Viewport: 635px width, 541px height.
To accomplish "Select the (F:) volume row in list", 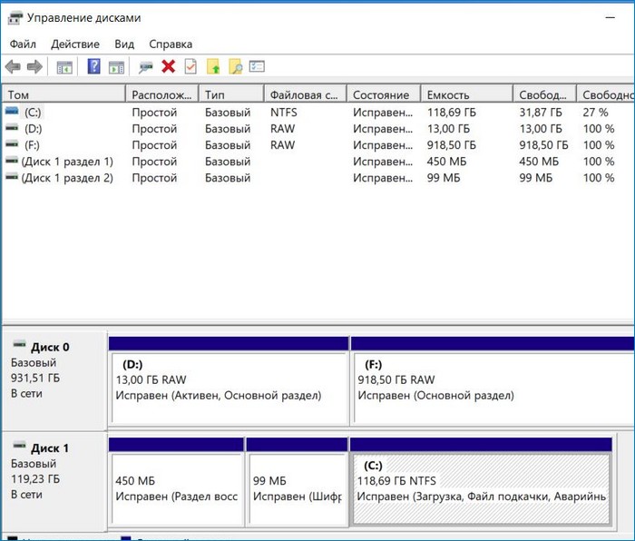I will point(33,145).
